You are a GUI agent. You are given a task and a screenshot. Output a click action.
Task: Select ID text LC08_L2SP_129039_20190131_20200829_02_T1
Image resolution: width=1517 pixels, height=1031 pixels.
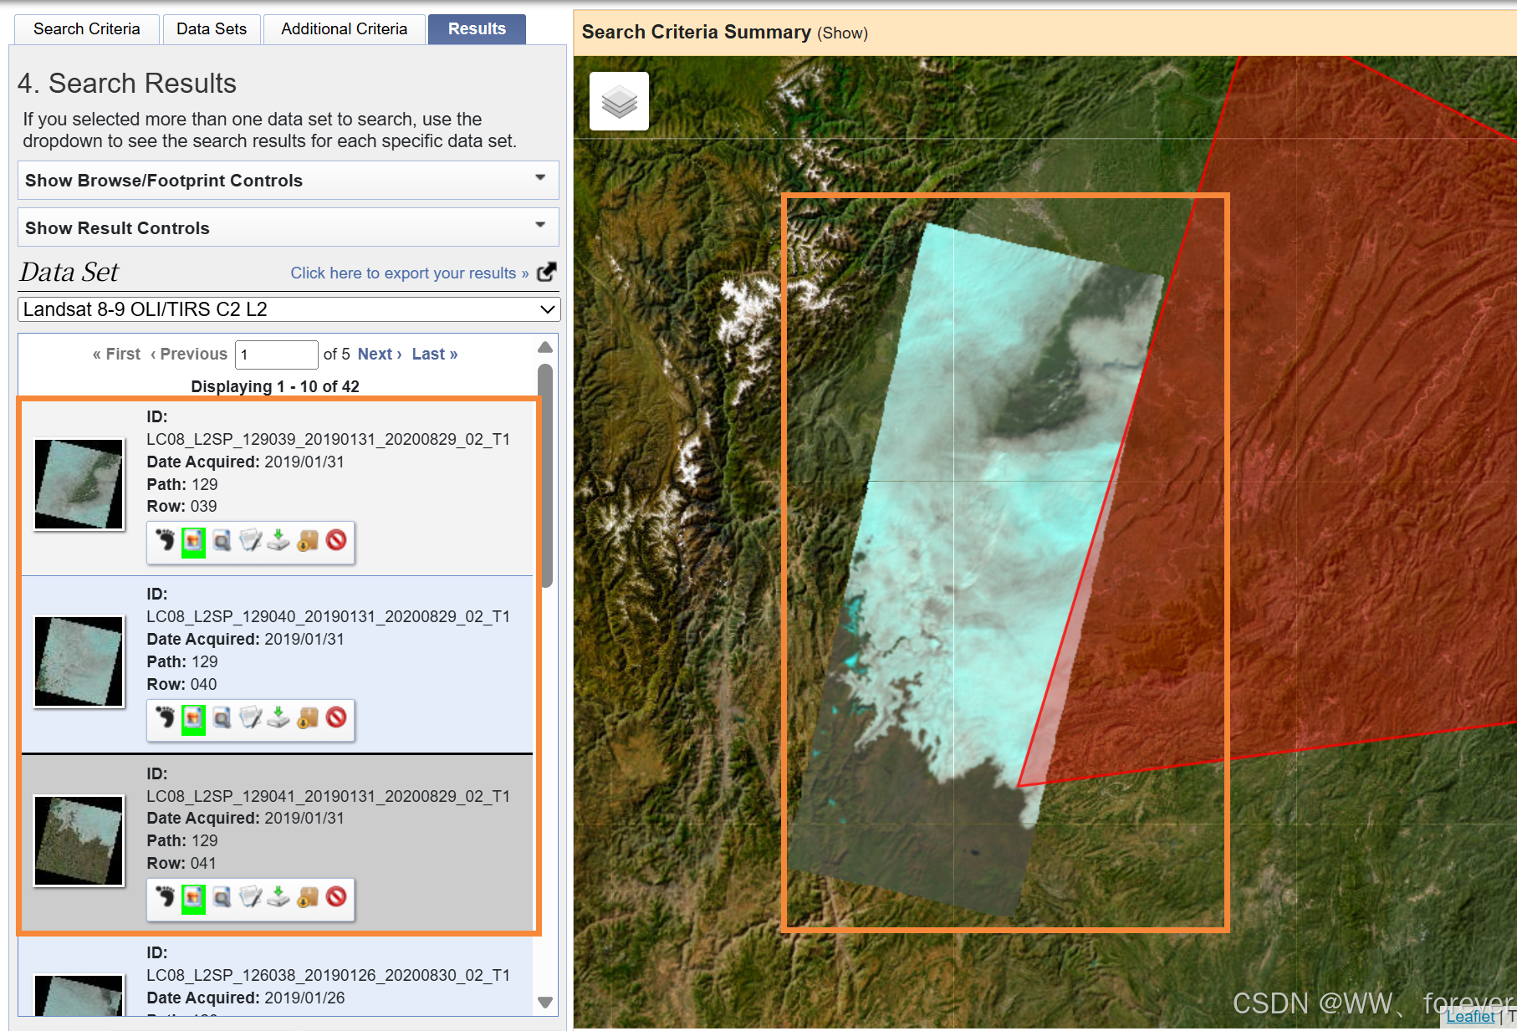pos(328,440)
